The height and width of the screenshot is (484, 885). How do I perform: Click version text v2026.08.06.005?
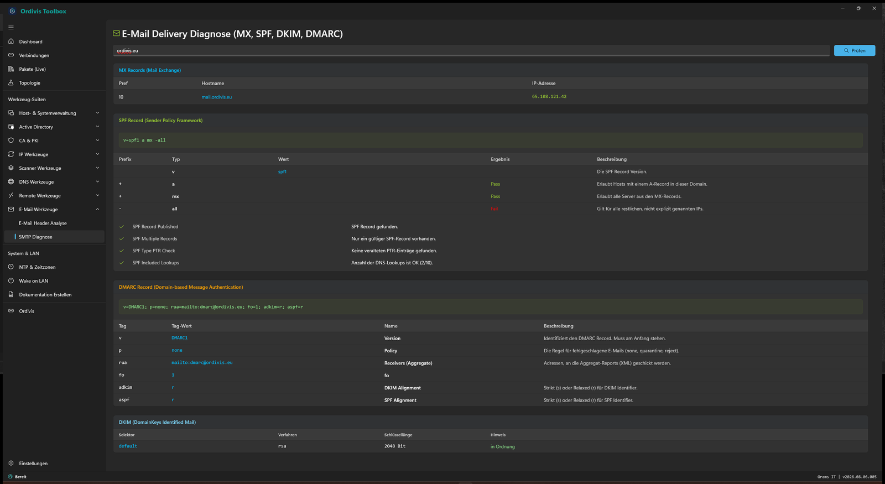(x=859, y=477)
